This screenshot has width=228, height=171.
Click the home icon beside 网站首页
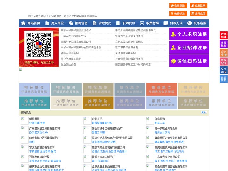point(23,23)
